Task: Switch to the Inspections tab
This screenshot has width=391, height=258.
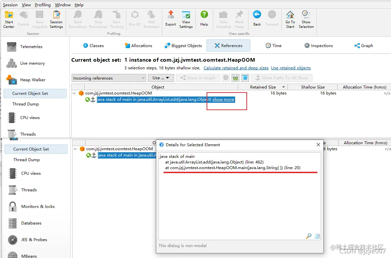Action: (319, 46)
